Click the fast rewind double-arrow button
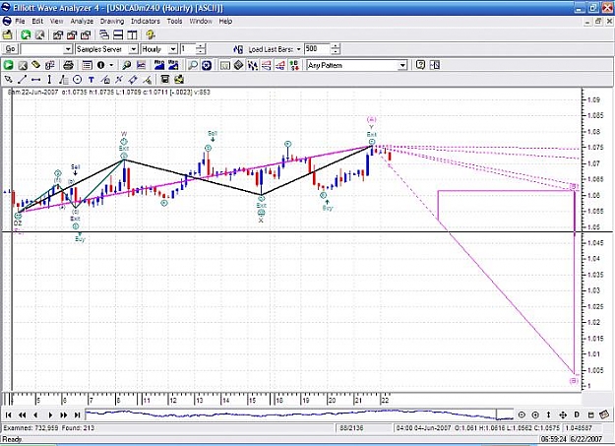The width and height of the screenshot is (615, 446). click(x=22, y=414)
